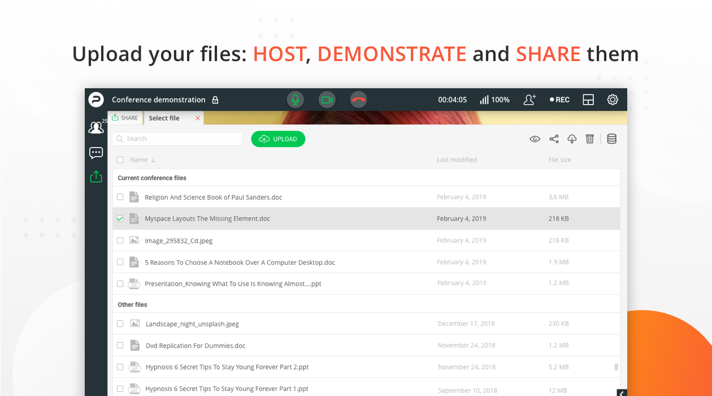Viewport: 712px width, 396px height.
Task: Sort by Last modified column
Action: click(x=457, y=160)
